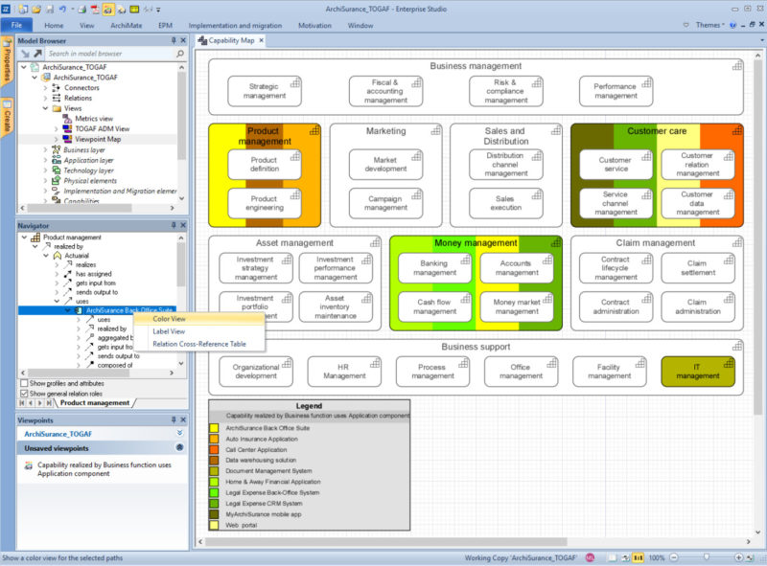Image resolution: width=767 pixels, height=566 pixels.
Task: Click the highlighted yellow quick access toolbar icon
Action: pyautogui.click(x=108, y=10)
